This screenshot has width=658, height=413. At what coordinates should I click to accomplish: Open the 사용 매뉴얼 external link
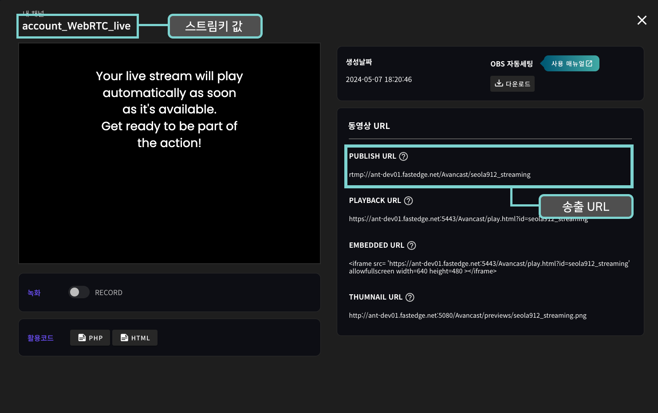point(571,63)
